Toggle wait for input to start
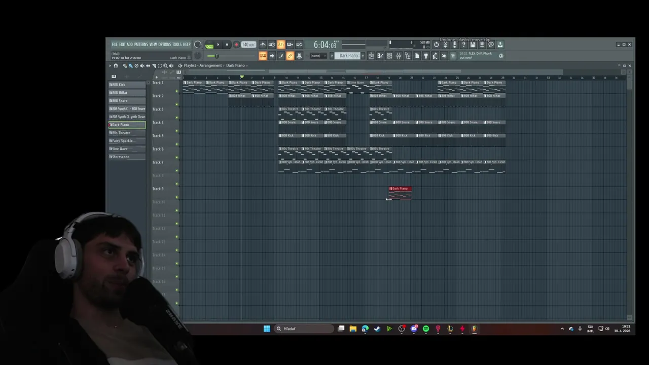The image size is (649, 365). click(x=272, y=45)
